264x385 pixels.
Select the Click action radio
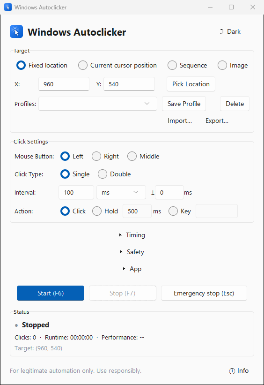[x=73, y=211]
